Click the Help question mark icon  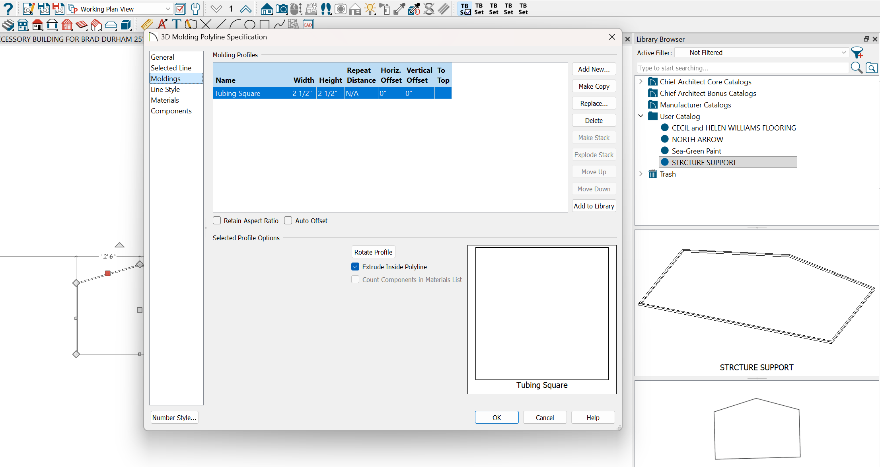pos(8,8)
